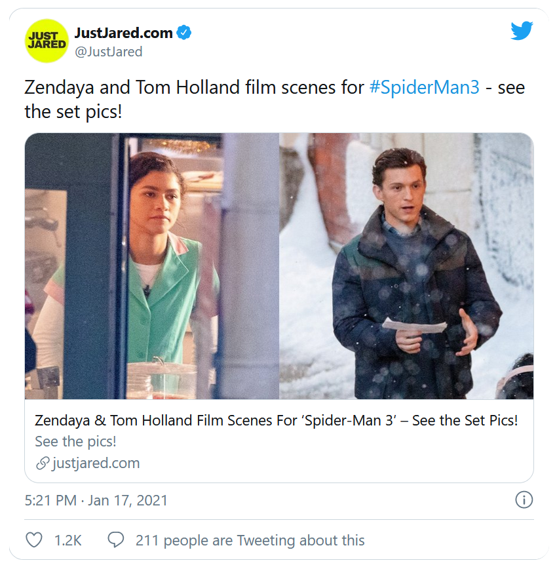Click the blue verified badge
557x571 pixels.
point(184,33)
